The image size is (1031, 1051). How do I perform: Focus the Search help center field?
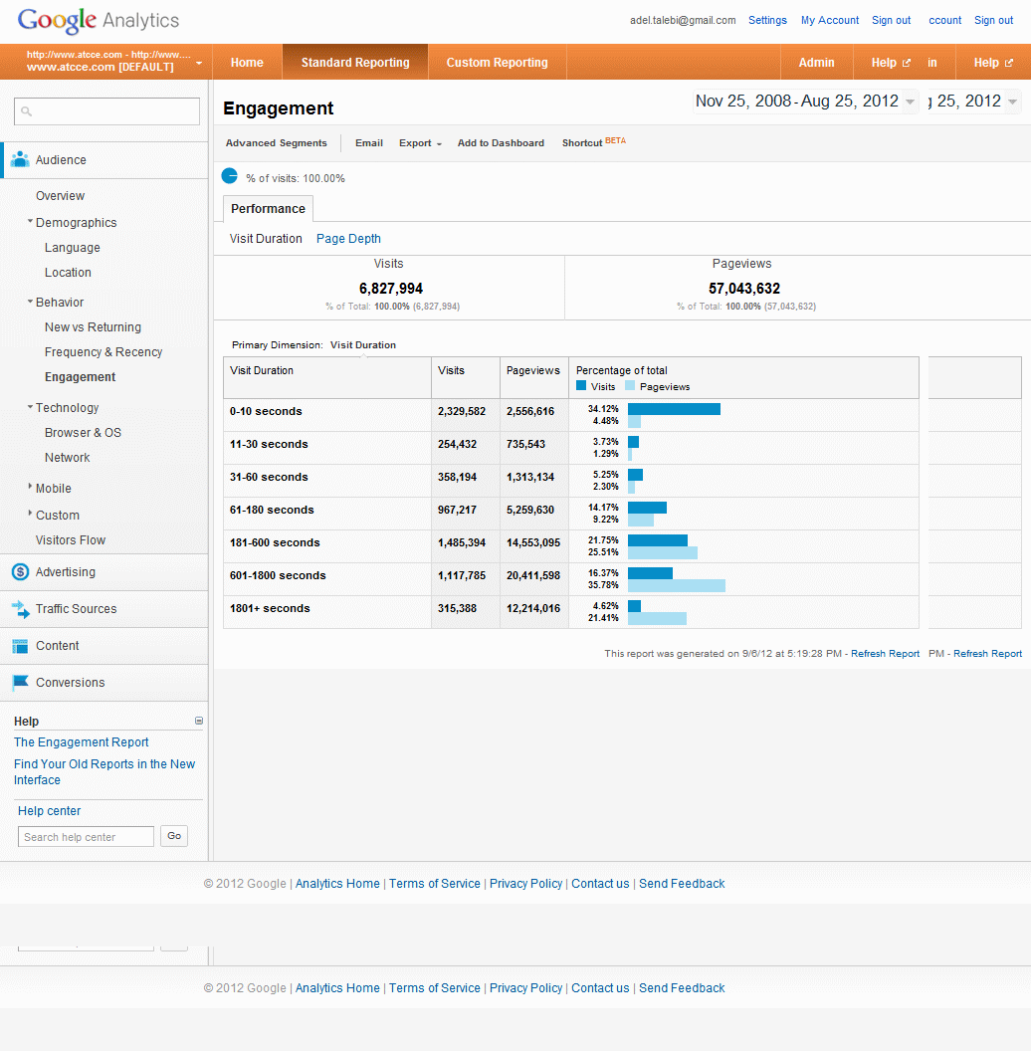point(86,836)
